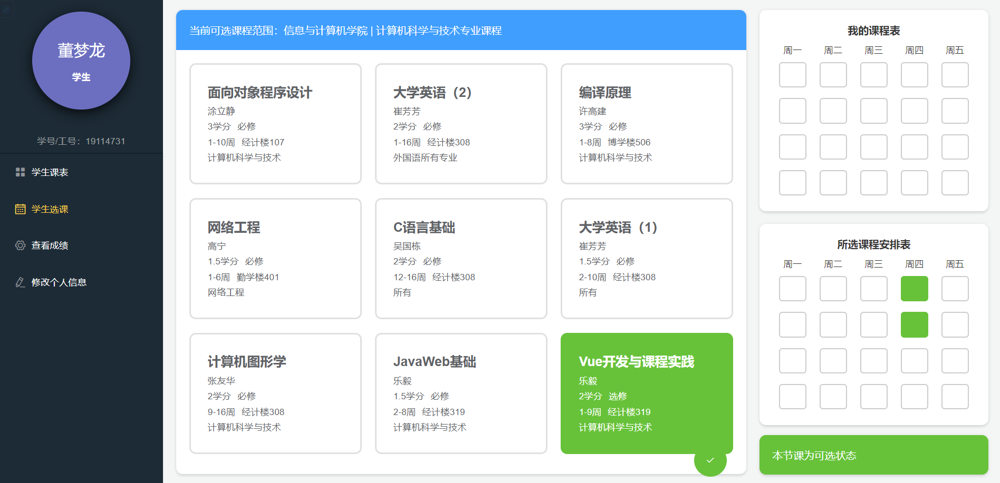Click the 外国语所有专业 text
Screen dimensions: 1000x483
425,157
